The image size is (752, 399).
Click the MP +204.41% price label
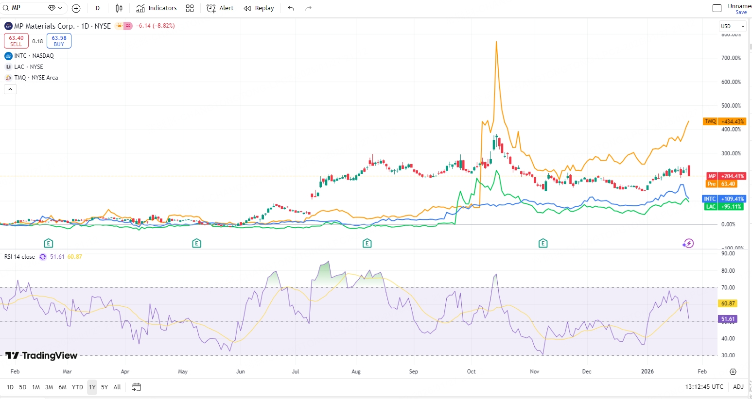point(726,176)
